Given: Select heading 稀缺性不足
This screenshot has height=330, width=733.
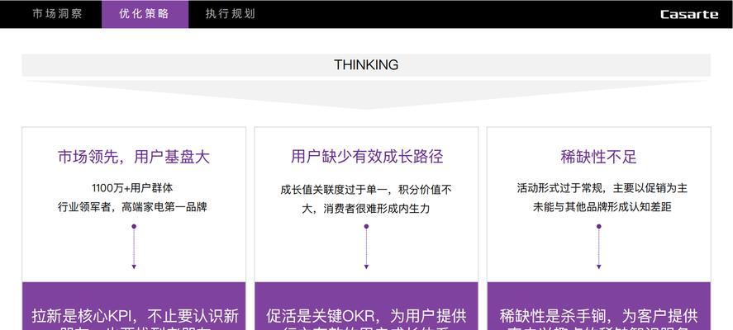Looking at the screenshot, I should pyautogui.click(x=598, y=157).
